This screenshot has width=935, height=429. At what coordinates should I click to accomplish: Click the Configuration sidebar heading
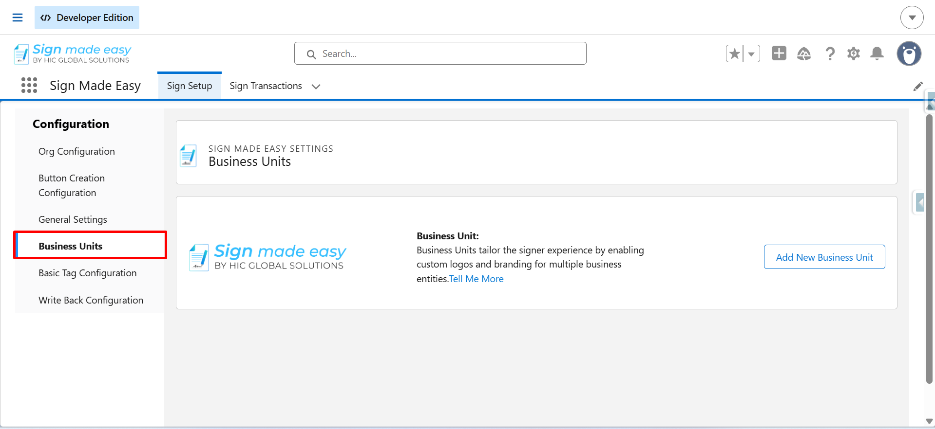[71, 124]
